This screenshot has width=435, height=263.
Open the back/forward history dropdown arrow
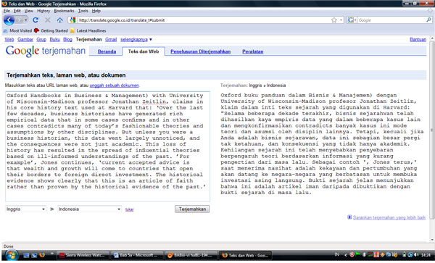click(26, 20)
